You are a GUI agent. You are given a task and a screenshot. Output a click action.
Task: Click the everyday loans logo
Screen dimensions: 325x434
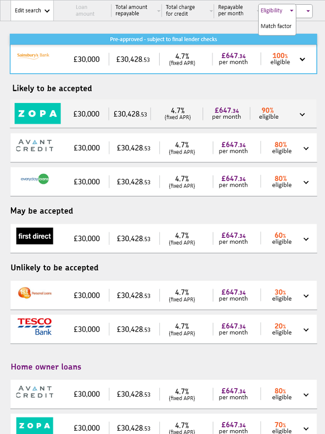35,179
